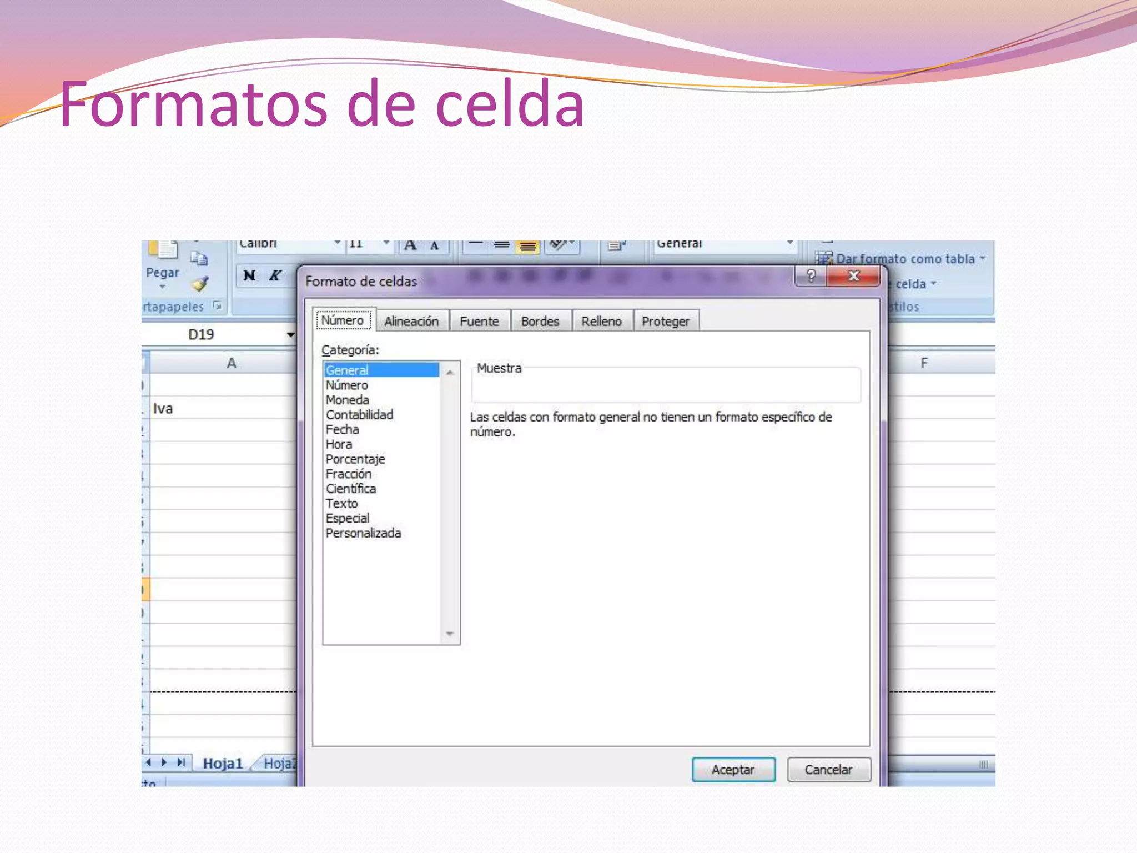Select column A header

(224, 363)
